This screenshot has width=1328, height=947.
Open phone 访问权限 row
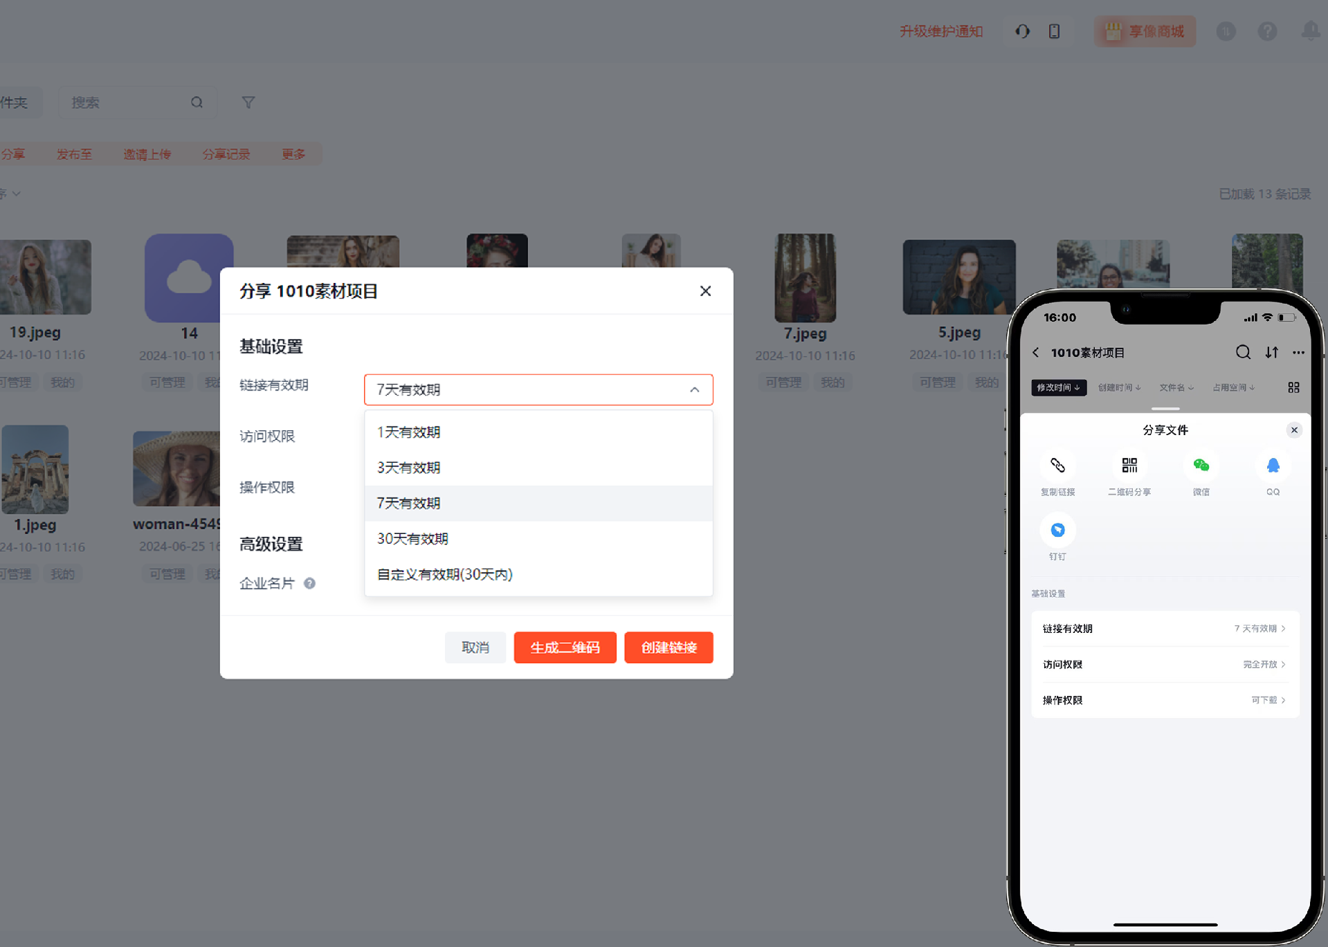pyautogui.click(x=1165, y=665)
